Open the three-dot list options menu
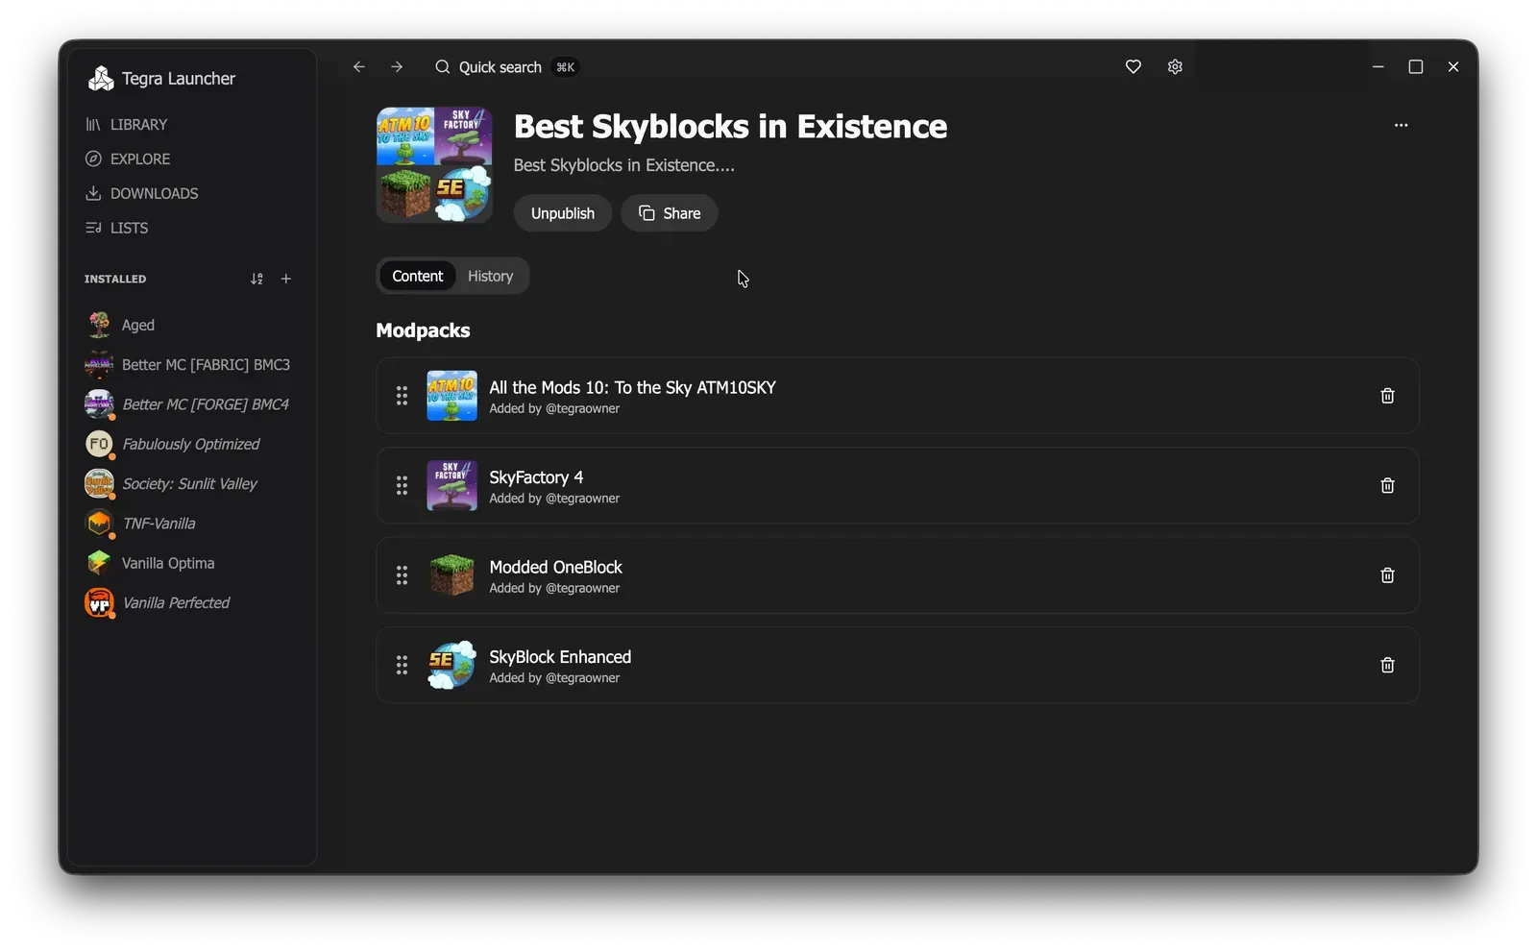 (1401, 125)
